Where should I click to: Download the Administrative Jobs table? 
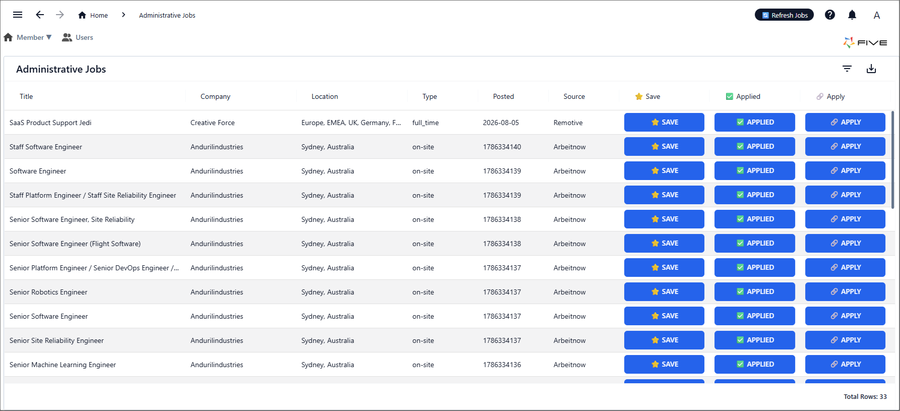pyautogui.click(x=871, y=69)
